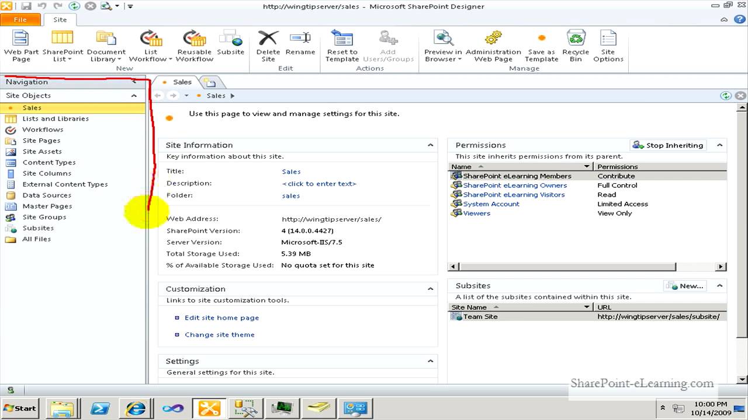Open All Files in the navigation pane

click(x=36, y=239)
